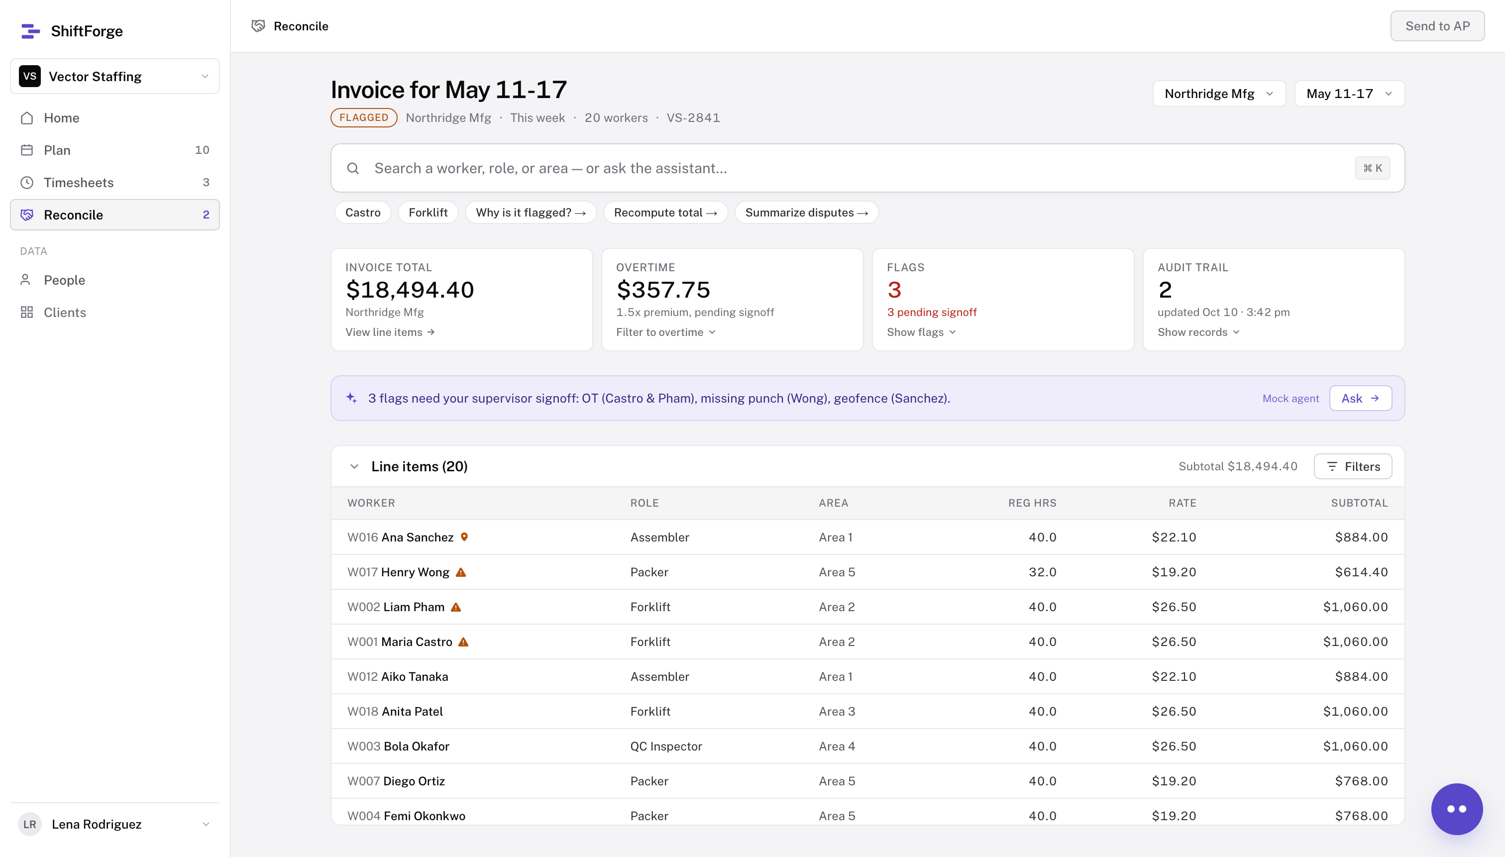This screenshot has width=1505, height=857.
Task: Click the Forklift suggestion chip
Action: [x=428, y=213]
